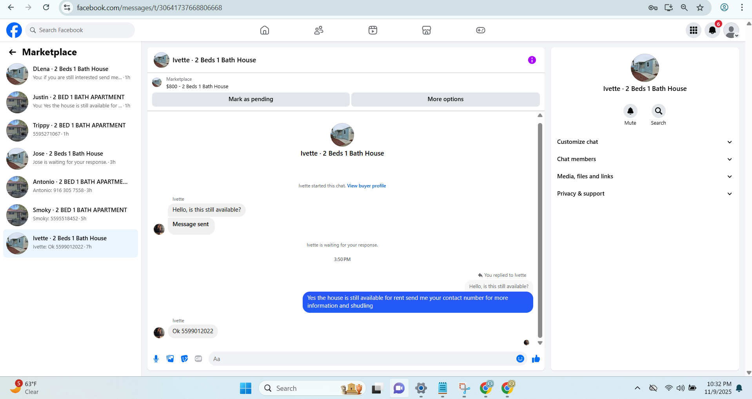
Task: Click the Mark as pending button
Action: coord(251,99)
